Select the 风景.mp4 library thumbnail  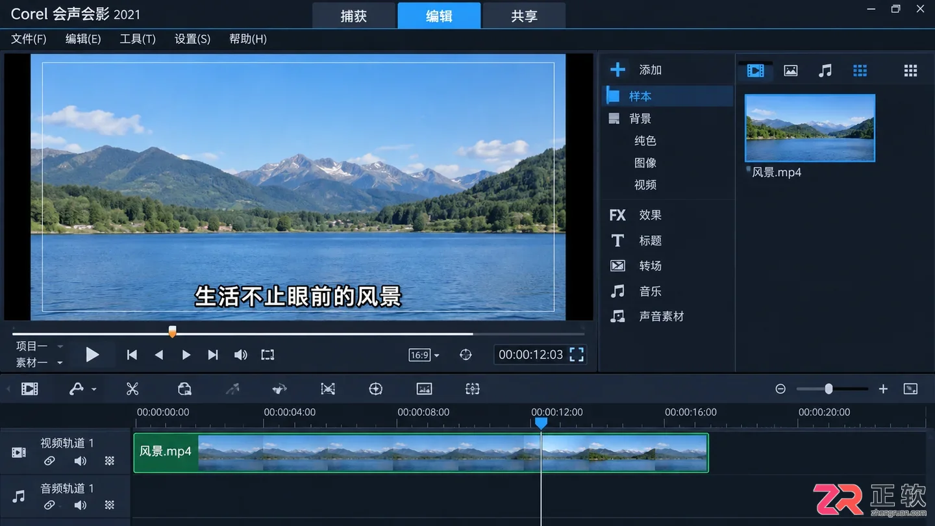810,128
